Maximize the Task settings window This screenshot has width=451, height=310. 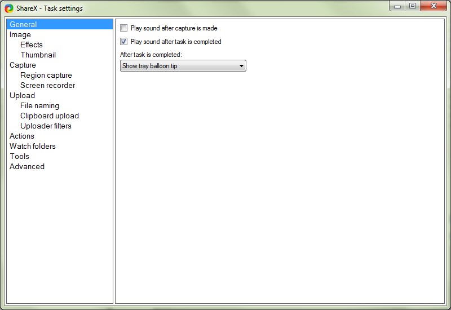(x=413, y=6)
